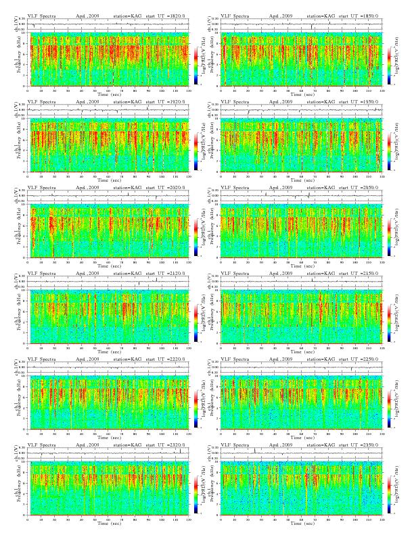
Task: Click the title text 'start UT =2150:0'
Action: [359, 274]
